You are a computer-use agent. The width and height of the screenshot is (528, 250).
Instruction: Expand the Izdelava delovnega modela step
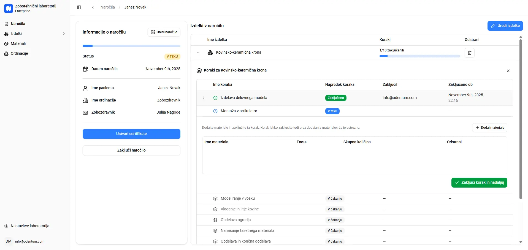[x=204, y=98]
